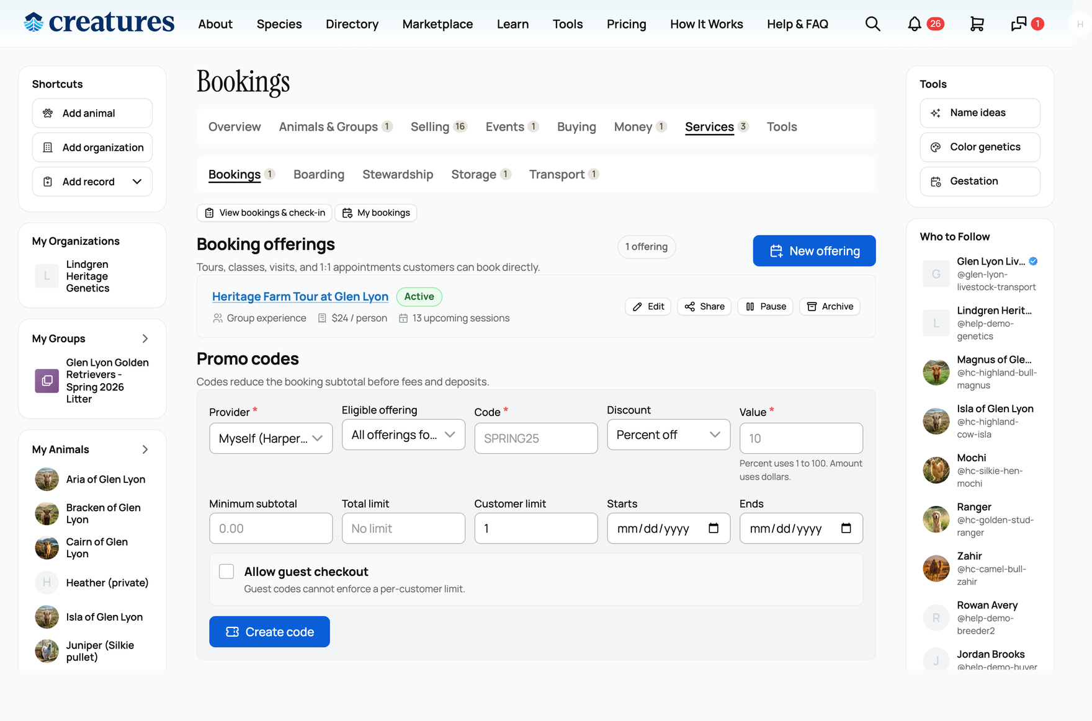Open Rowan Avery profile in Who to Follow
This screenshot has width=1092, height=721.
[987, 605]
